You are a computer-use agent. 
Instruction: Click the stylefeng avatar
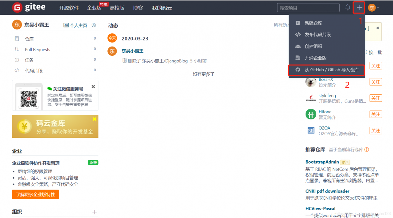click(311, 98)
